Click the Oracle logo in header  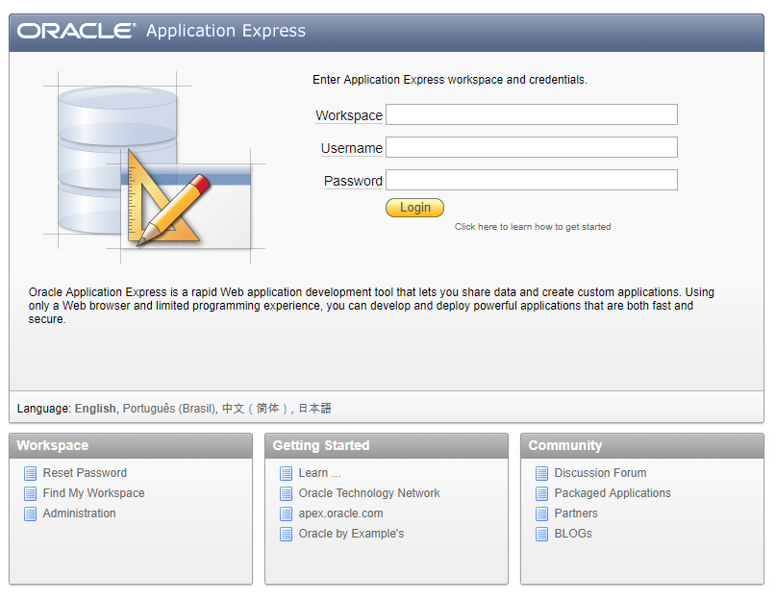[x=76, y=31]
